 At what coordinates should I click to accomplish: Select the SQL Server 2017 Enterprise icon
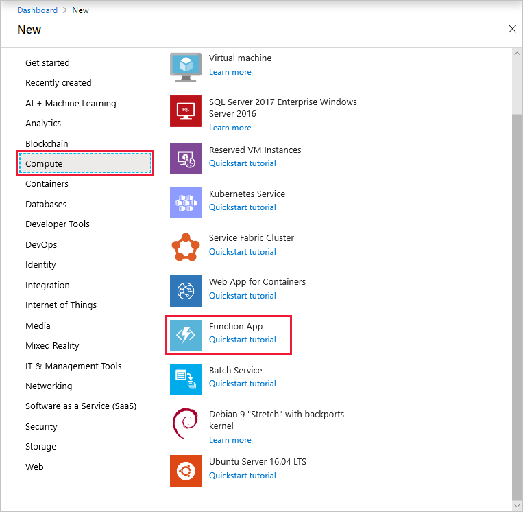point(186,111)
